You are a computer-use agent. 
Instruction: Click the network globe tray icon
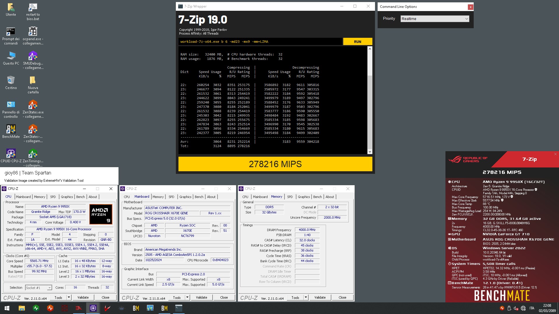pos(523,308)
